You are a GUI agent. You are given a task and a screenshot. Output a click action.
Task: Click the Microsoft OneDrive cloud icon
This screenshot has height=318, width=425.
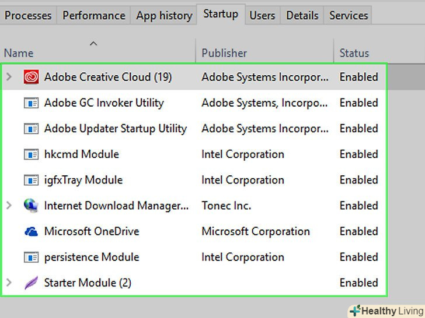point(31,231)
